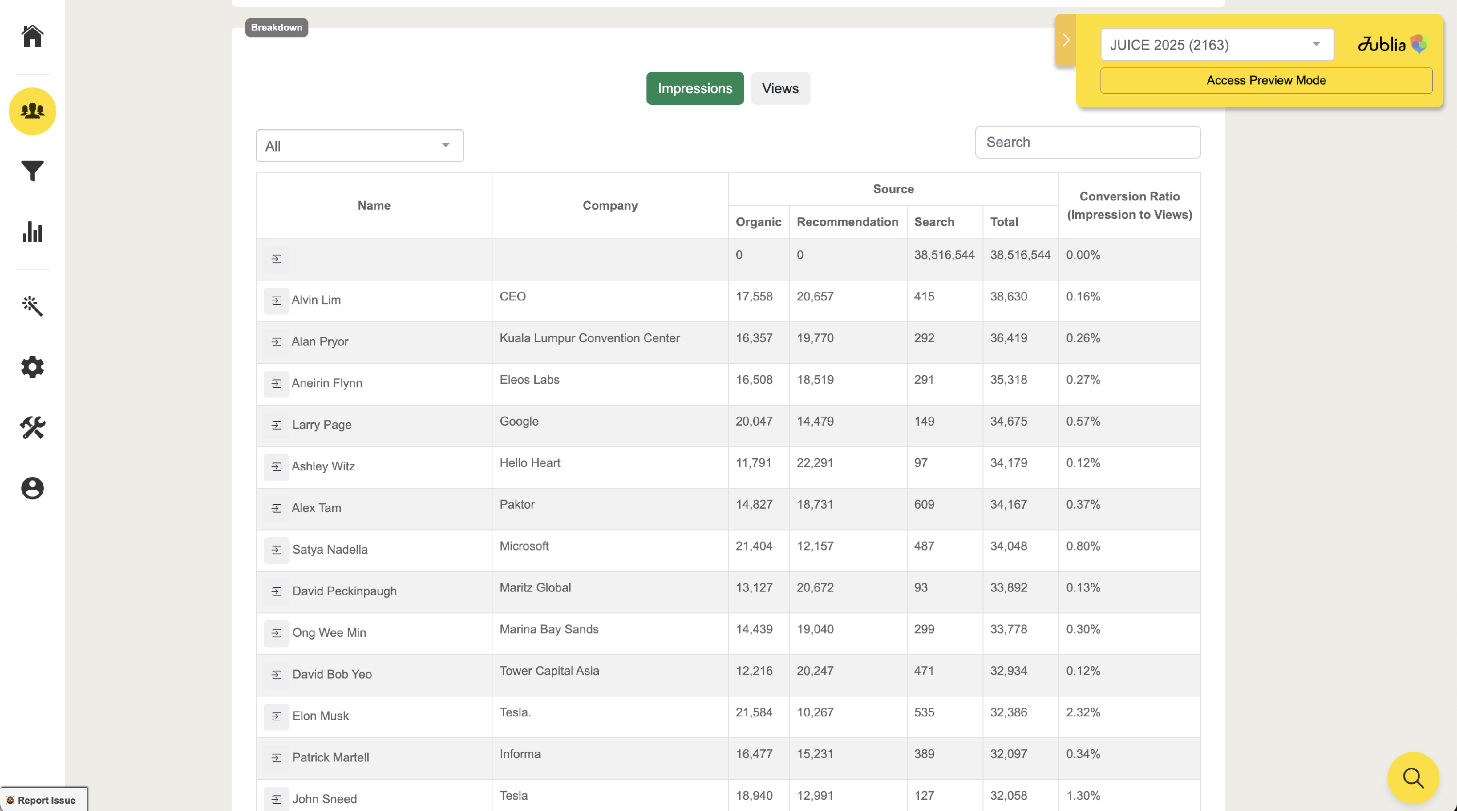Click the 22,291 recommendation value
This screenshot has height=811, width=1457.
click(x=814, y=463)
